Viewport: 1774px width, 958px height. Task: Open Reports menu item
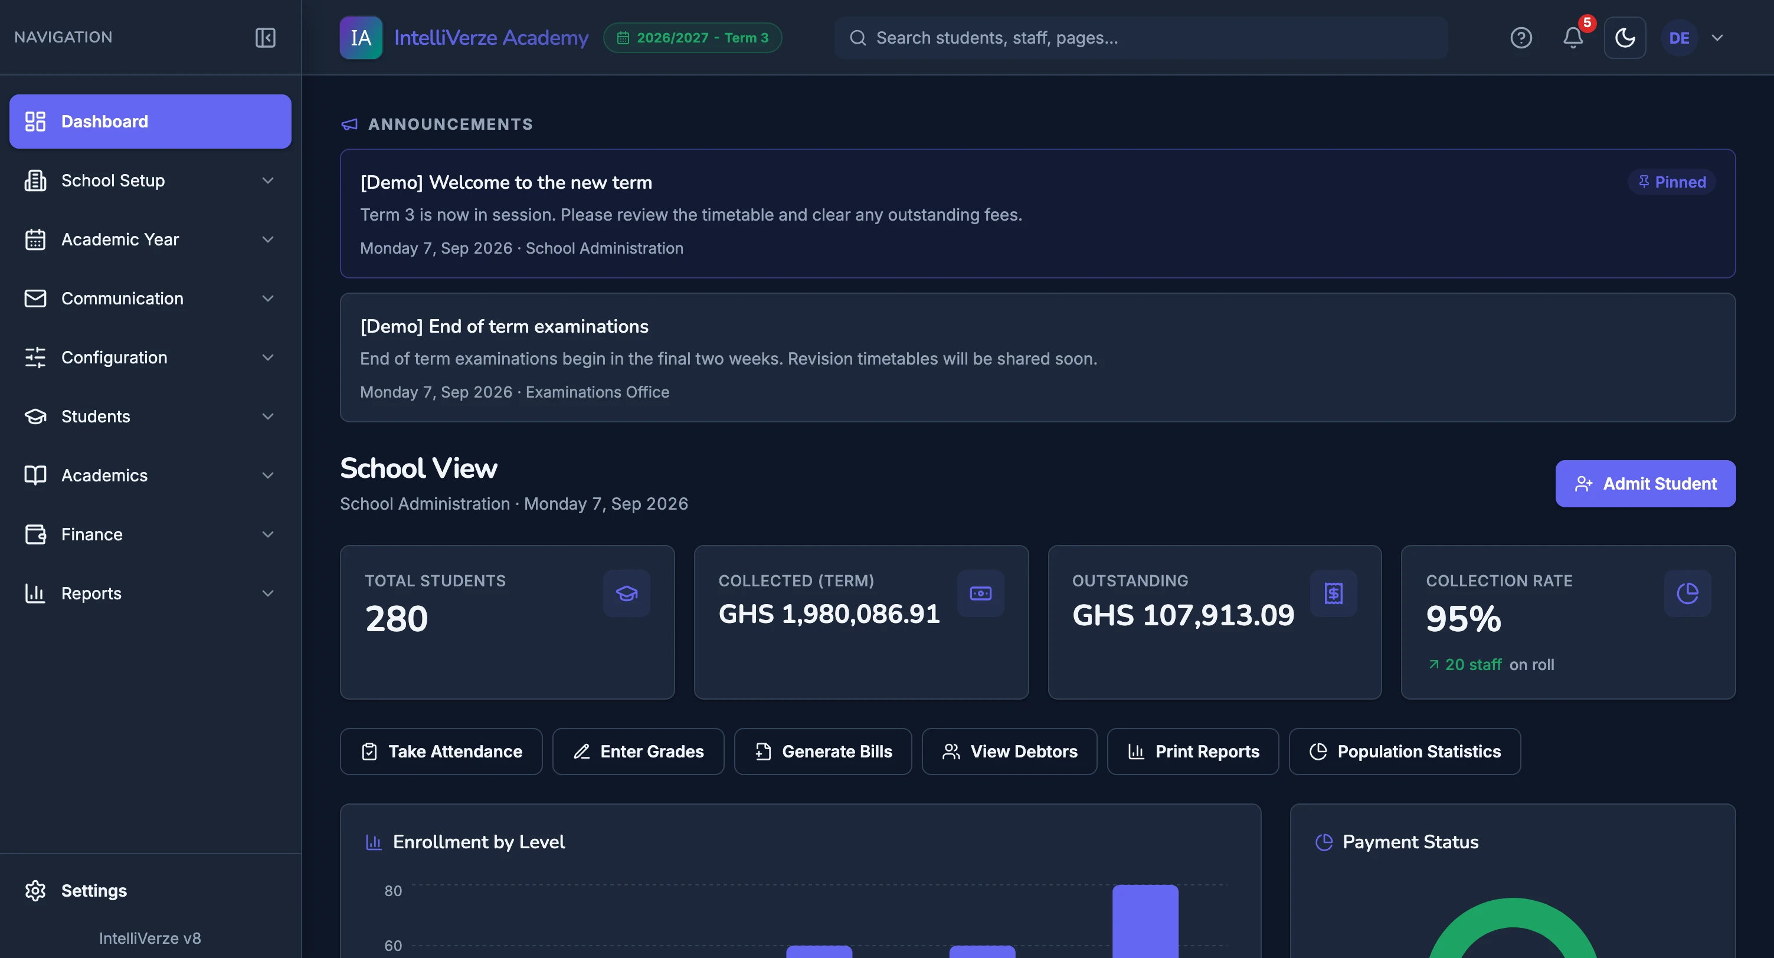coord(150,593)
